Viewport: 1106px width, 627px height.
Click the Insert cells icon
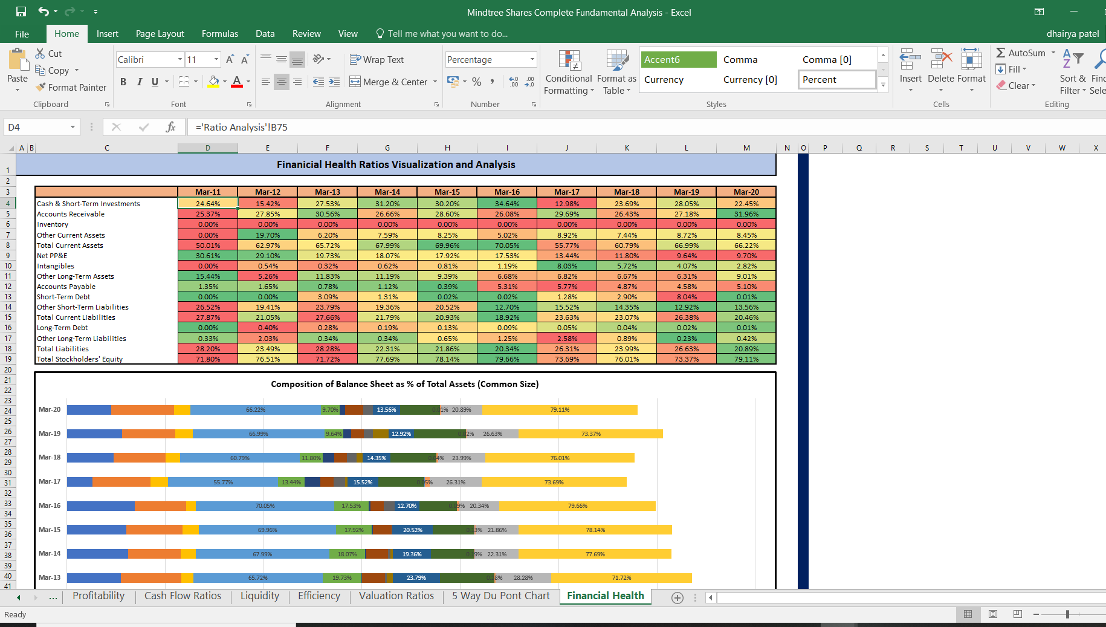pyautogui.click(x=910, y=60)
